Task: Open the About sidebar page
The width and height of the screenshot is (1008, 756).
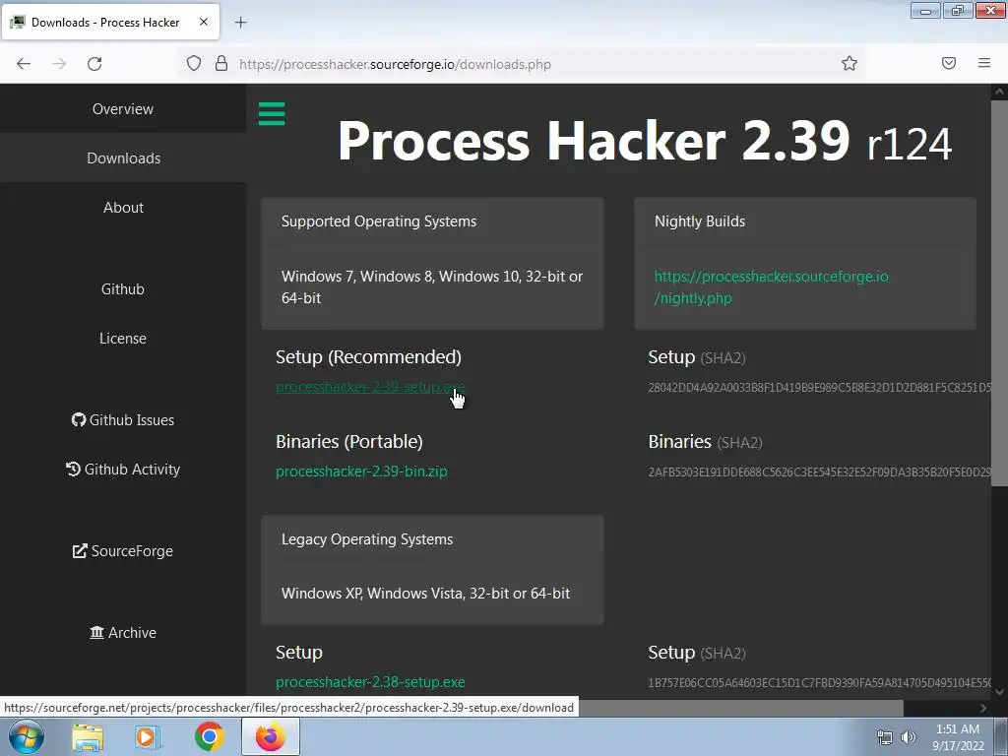Action: click(123, 207)
